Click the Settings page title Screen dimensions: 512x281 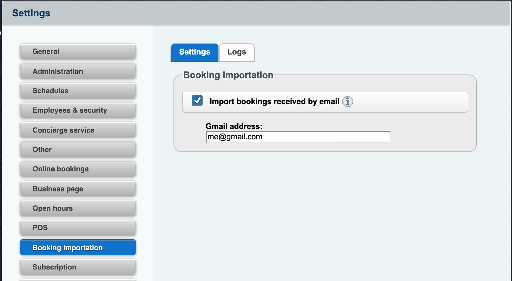(31, 13)
